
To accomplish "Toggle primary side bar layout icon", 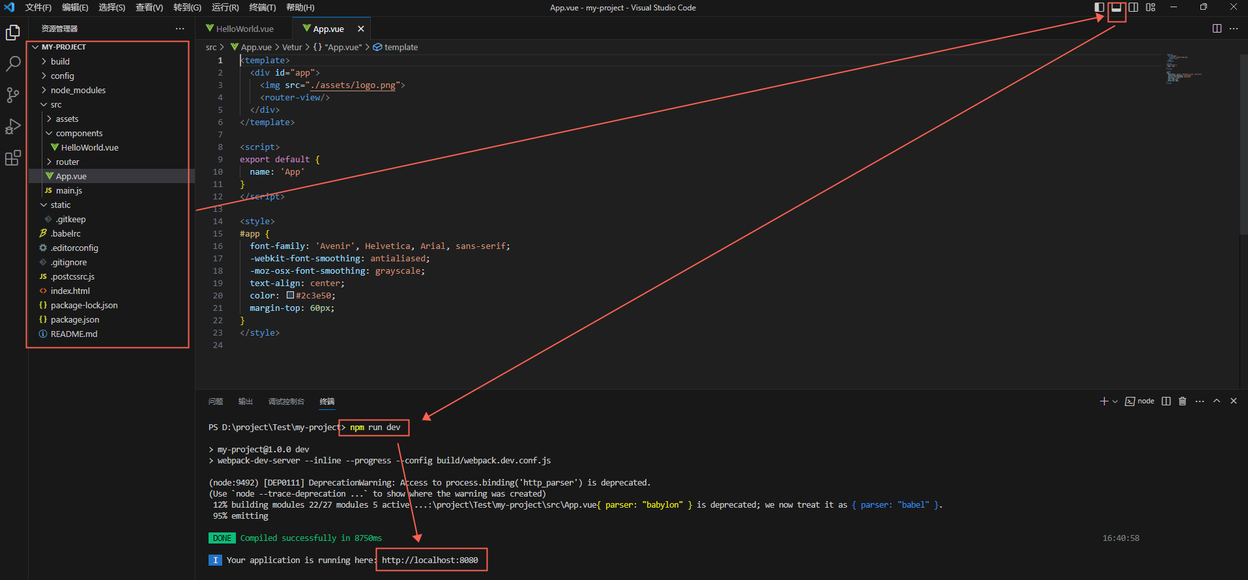I will (1099, 7).
